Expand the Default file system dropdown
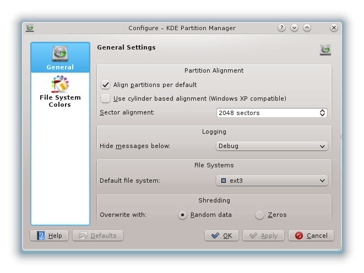Image resolution: width=364 pixels, height=273 pixels. tap(271, 181)
